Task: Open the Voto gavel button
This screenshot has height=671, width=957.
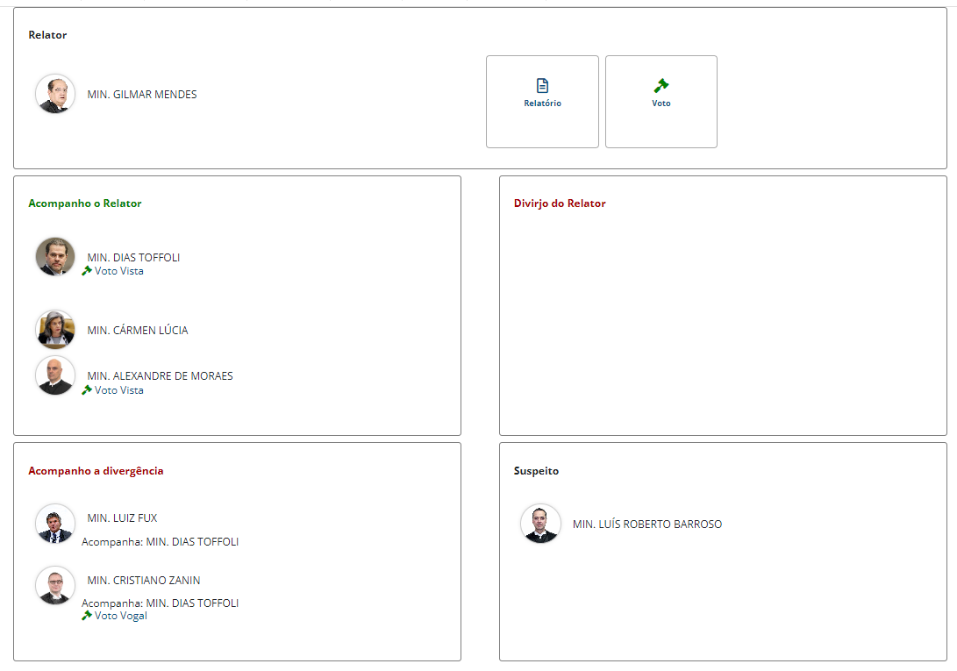Action: (661, 102)
